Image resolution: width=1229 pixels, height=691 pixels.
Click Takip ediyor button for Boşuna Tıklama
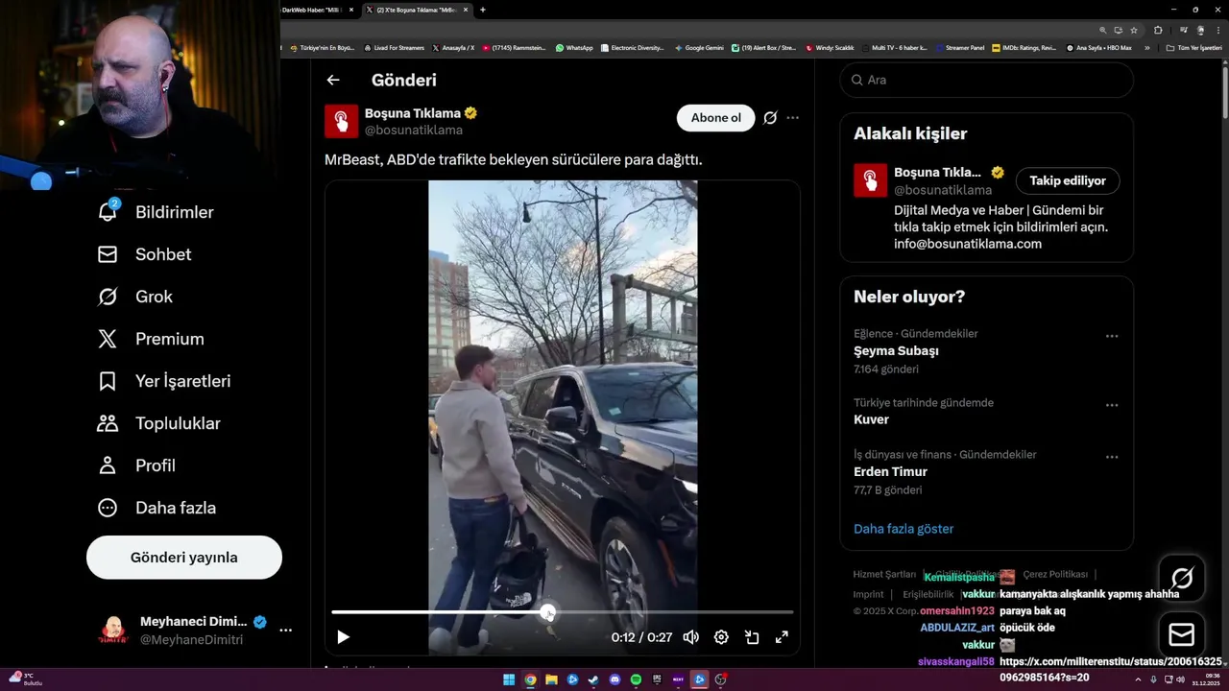click(x=1068, y=180)
